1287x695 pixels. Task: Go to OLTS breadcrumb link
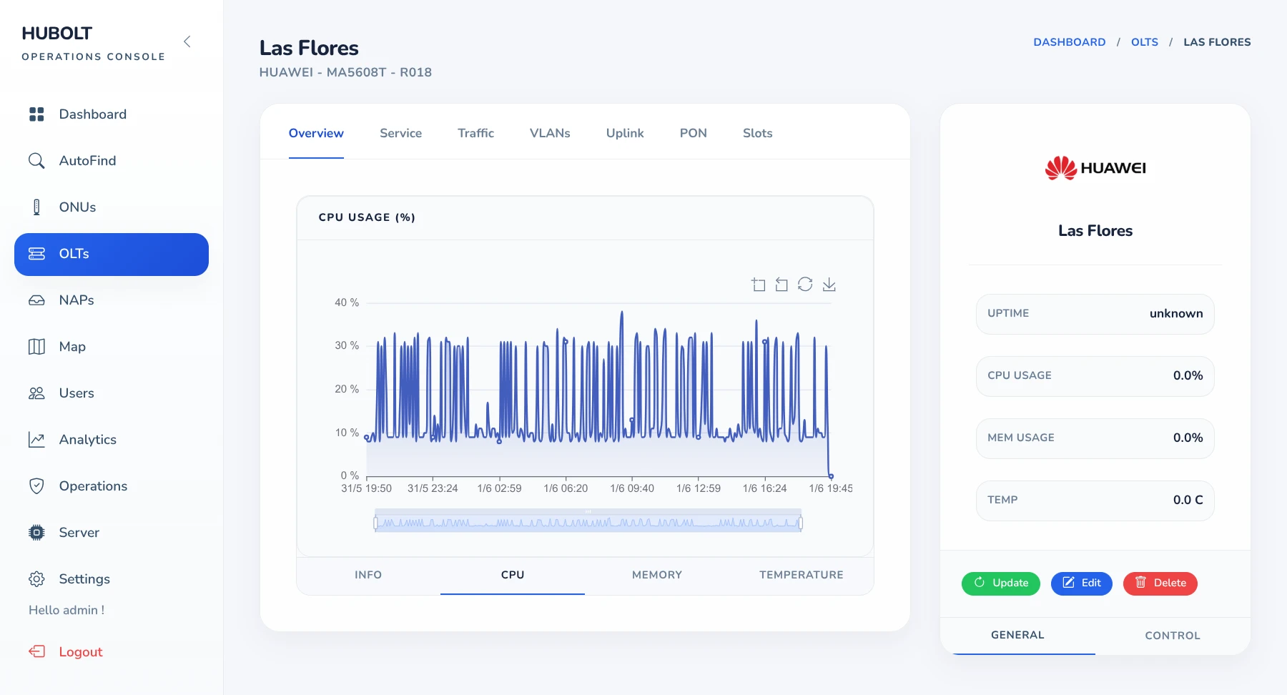point(1145,42)
